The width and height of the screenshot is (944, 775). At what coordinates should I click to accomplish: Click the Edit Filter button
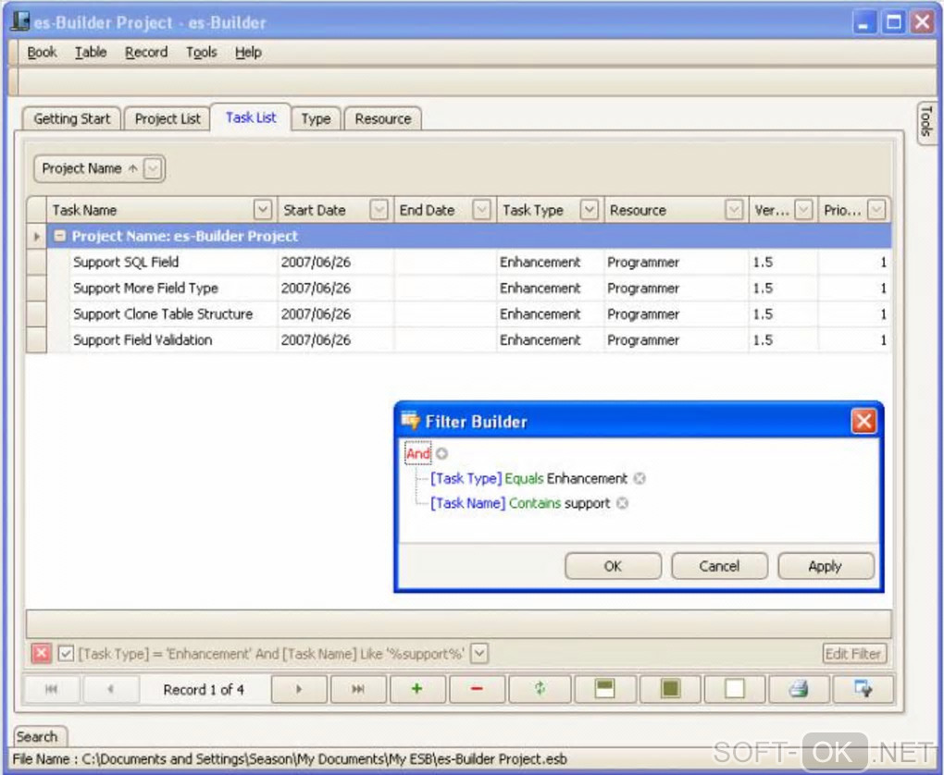coord(853,654)
